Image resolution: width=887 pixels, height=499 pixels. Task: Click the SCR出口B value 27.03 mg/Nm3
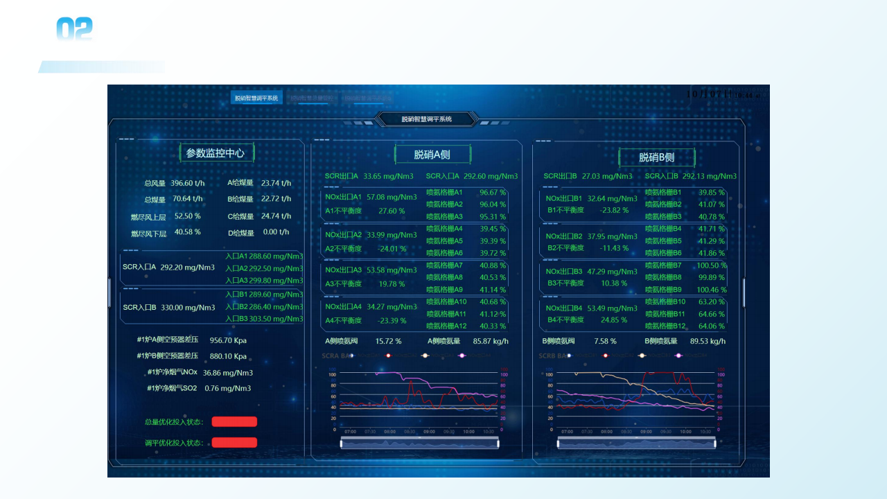[x=607, y=176]
